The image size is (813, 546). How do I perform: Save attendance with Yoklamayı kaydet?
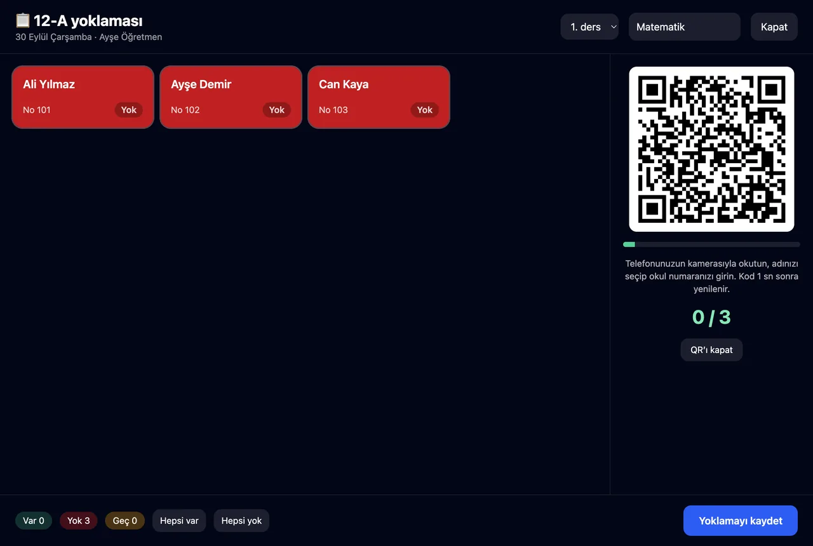point(741,521)
